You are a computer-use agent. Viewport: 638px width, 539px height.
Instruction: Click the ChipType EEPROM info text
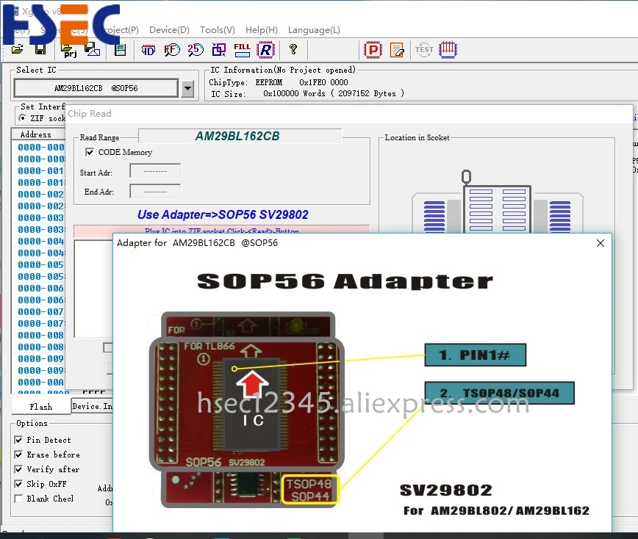coord(279,82)
